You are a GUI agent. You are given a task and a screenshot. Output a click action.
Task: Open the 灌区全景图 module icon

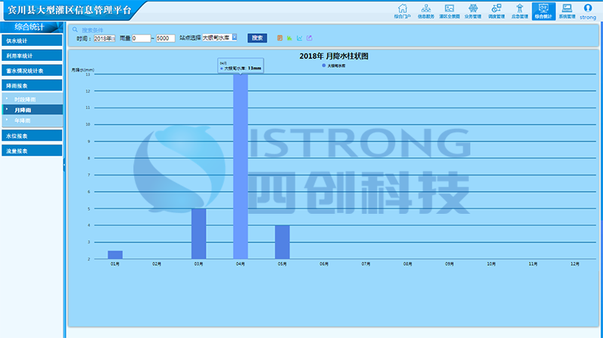tap(449, 11)
